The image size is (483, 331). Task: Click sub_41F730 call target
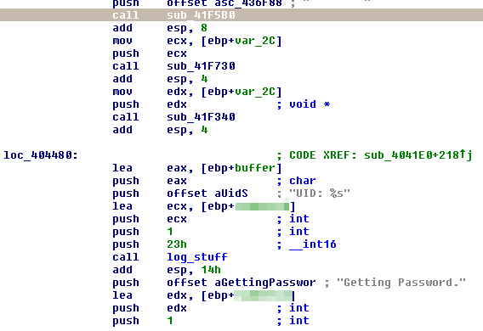point(201,66)
